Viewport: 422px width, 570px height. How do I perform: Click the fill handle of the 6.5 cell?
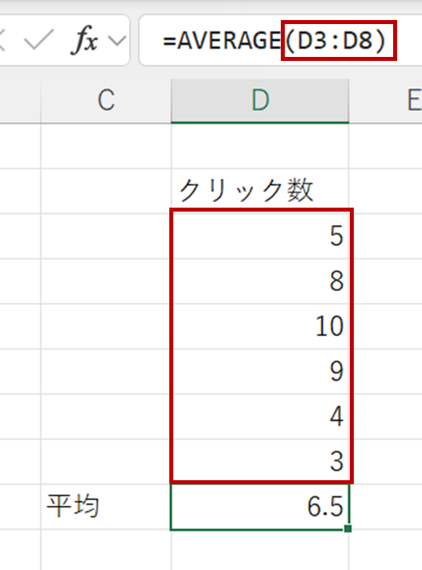point(347,528)
